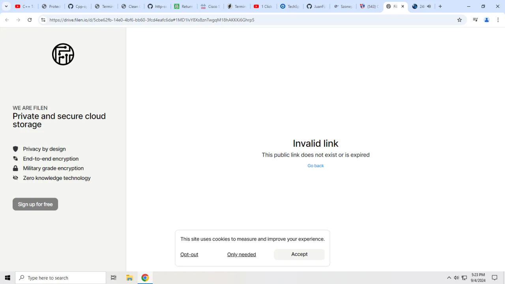Click the Go back link

point(316,166)
